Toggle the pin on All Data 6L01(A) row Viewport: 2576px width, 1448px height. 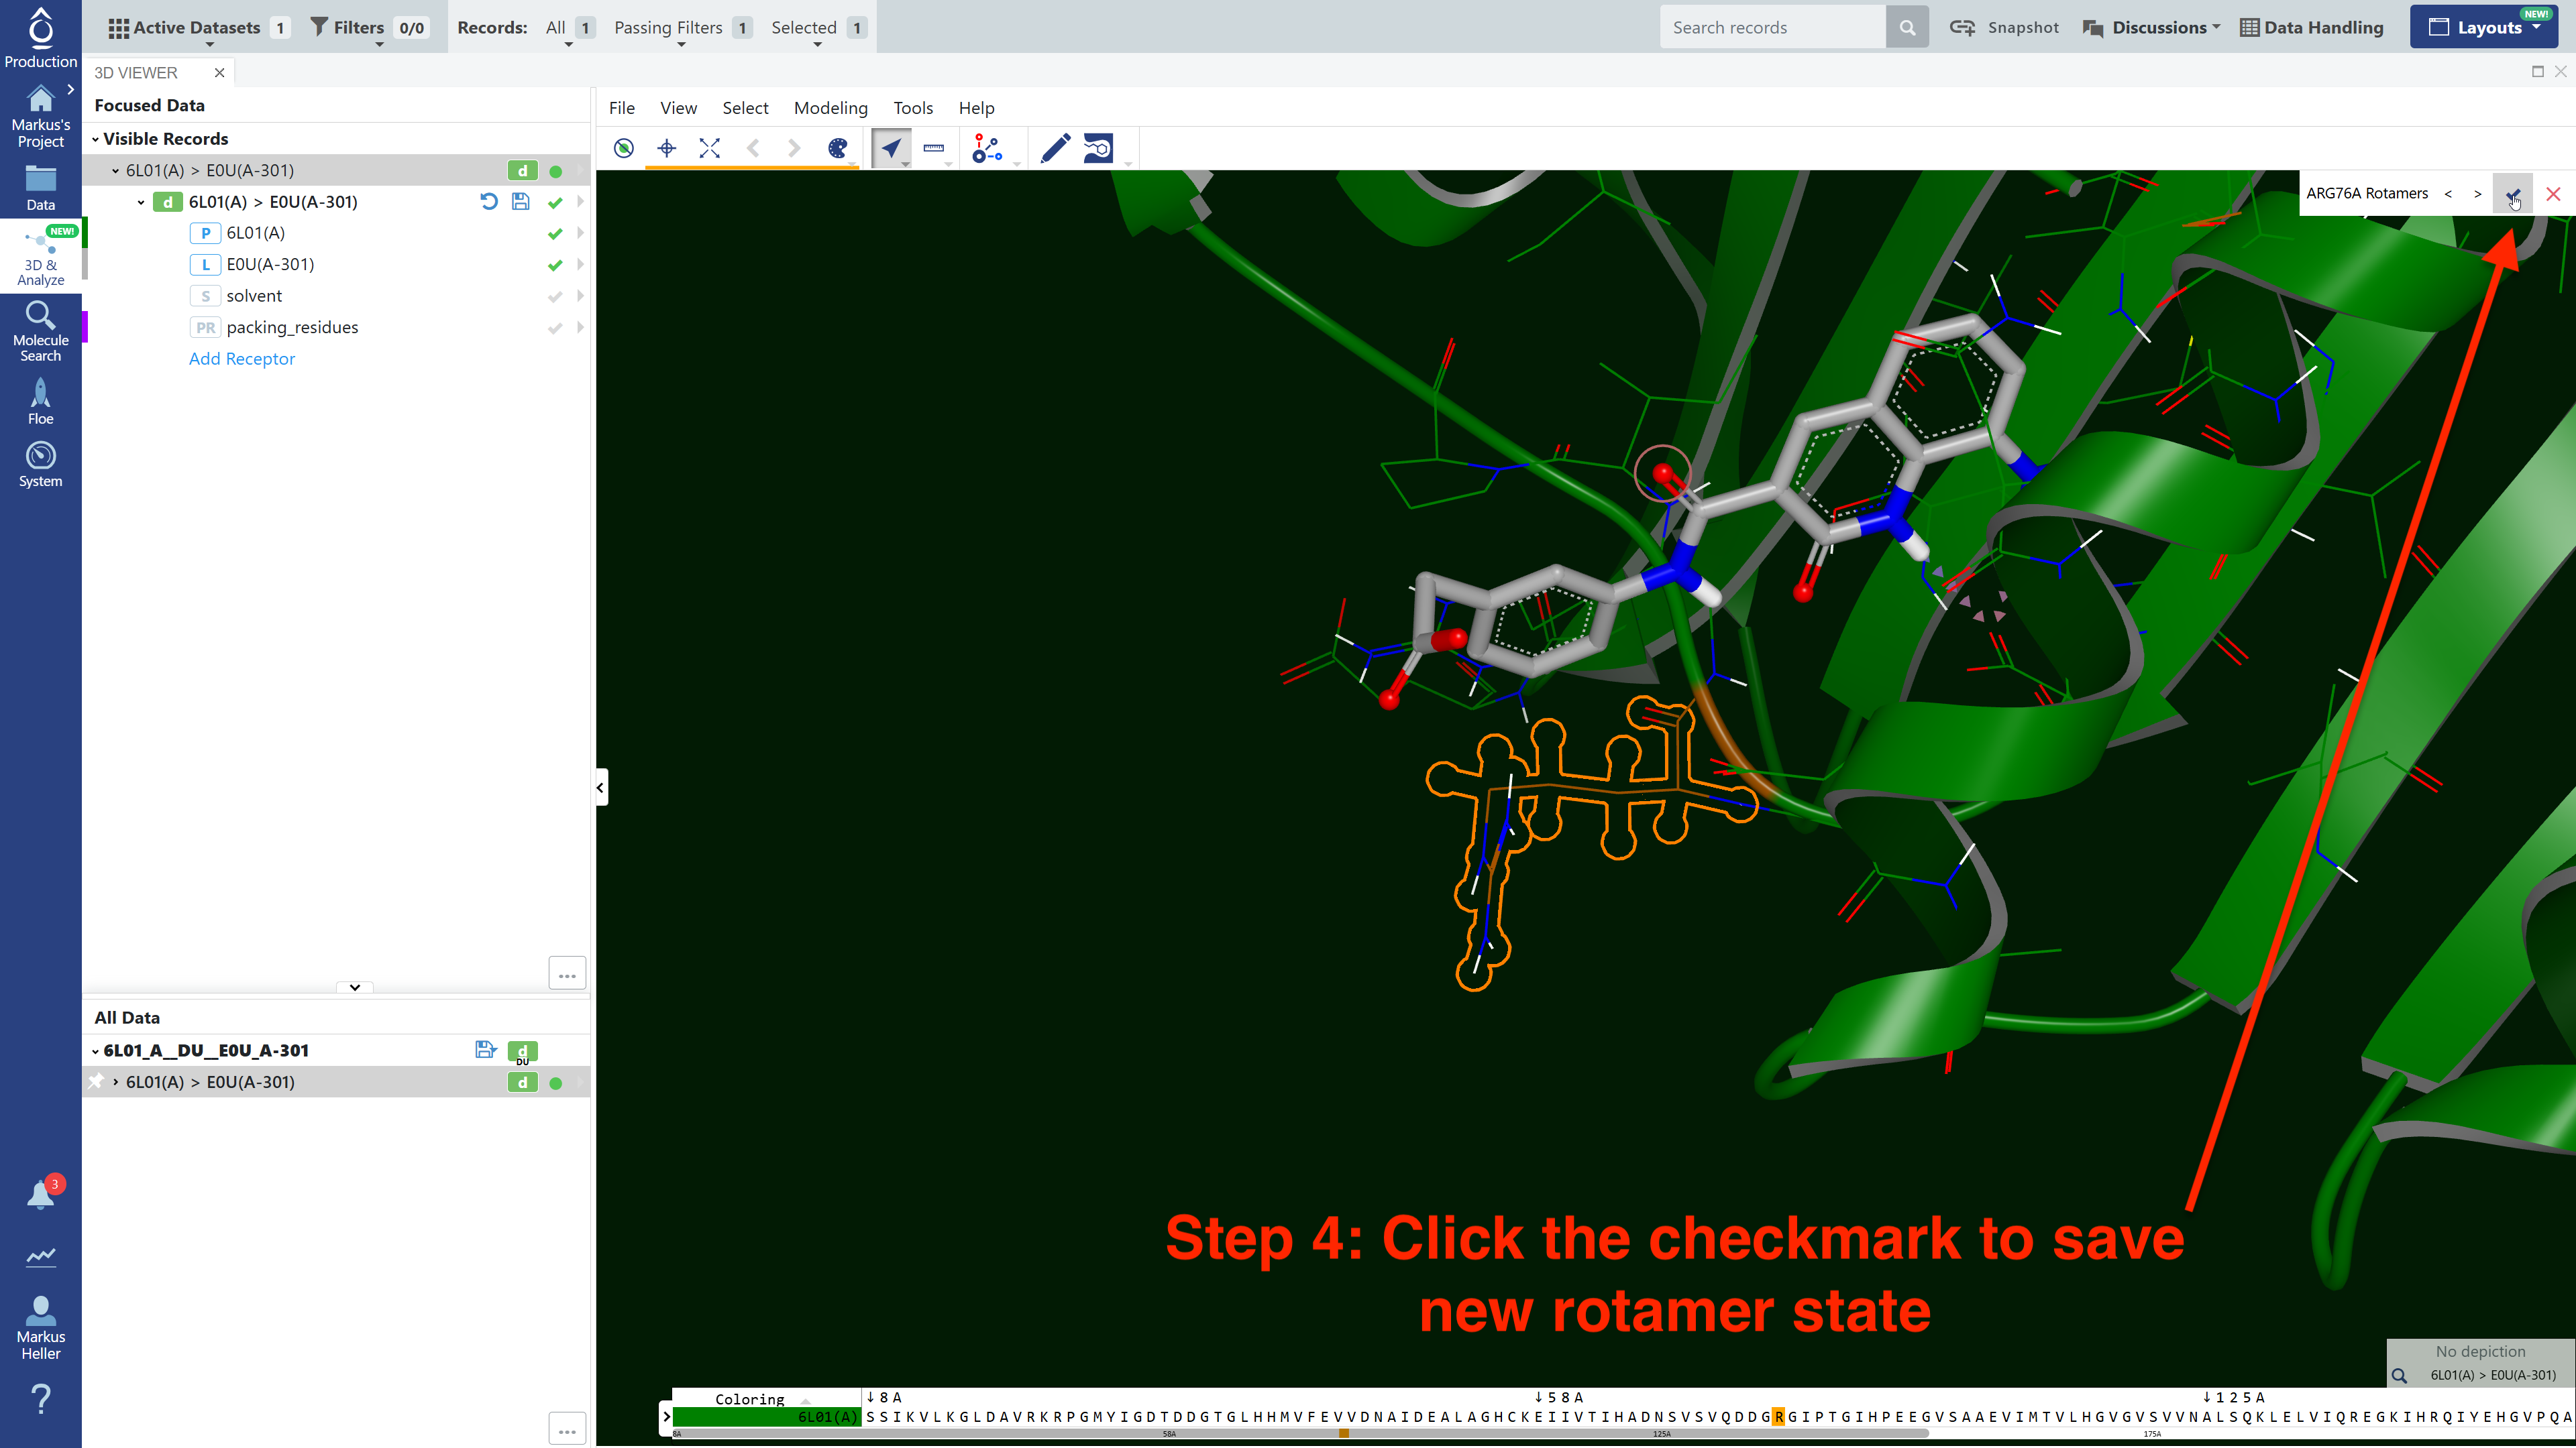coord(96,1082)
